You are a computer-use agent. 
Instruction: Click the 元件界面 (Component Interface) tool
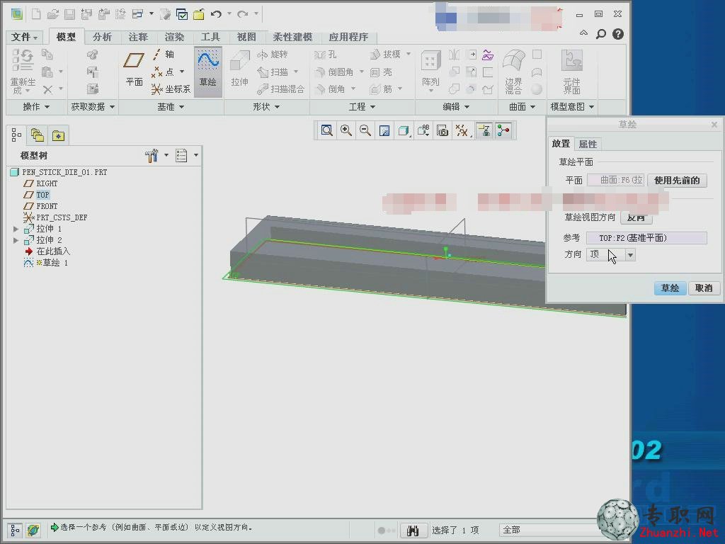[x=571, y=72]
